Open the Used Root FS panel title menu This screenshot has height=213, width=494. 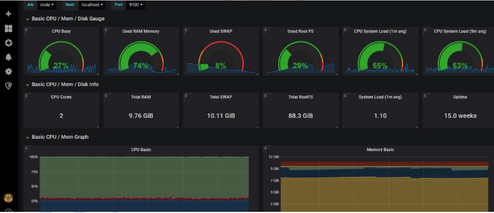(301, 32)
